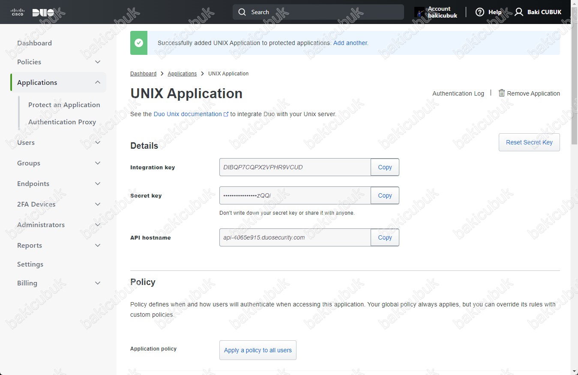Open Groups in the sidebar

tap(29, 163)
